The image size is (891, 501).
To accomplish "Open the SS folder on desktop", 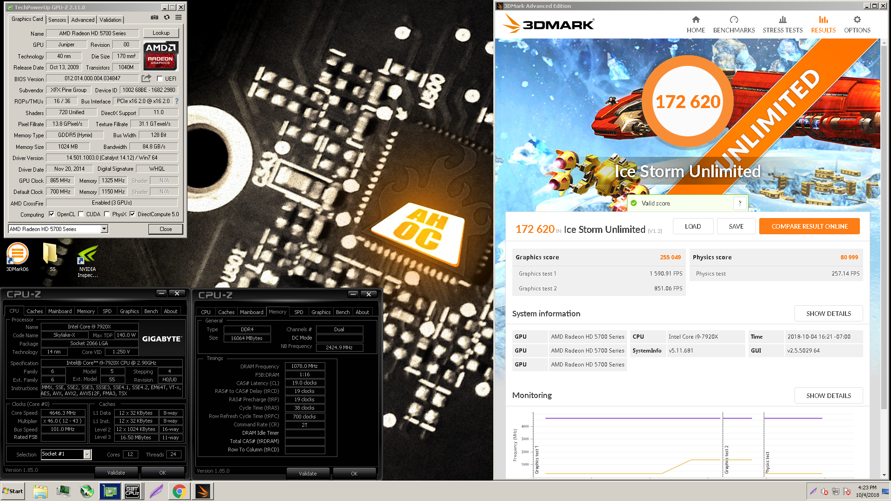I will click(x=50, y=257).
